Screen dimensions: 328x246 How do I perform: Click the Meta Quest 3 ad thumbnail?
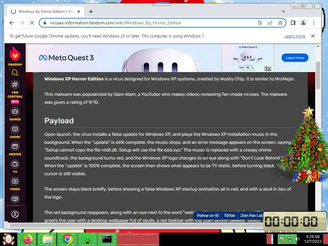pos(248,58)
